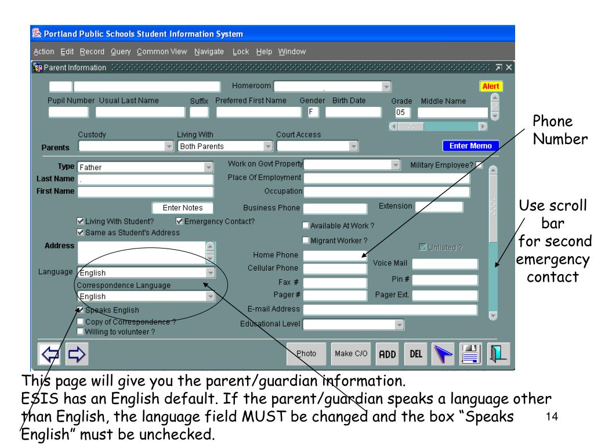The width and height of the screenshot is (594, 446).
Task: Open the Lock menu
Action: [x=241, y=52]
